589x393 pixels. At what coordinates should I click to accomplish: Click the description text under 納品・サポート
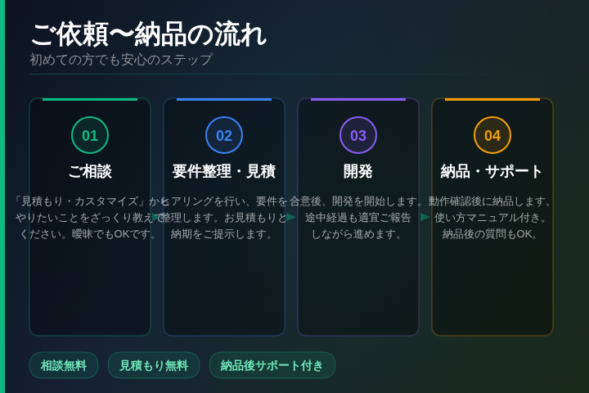tap(492, 217)
